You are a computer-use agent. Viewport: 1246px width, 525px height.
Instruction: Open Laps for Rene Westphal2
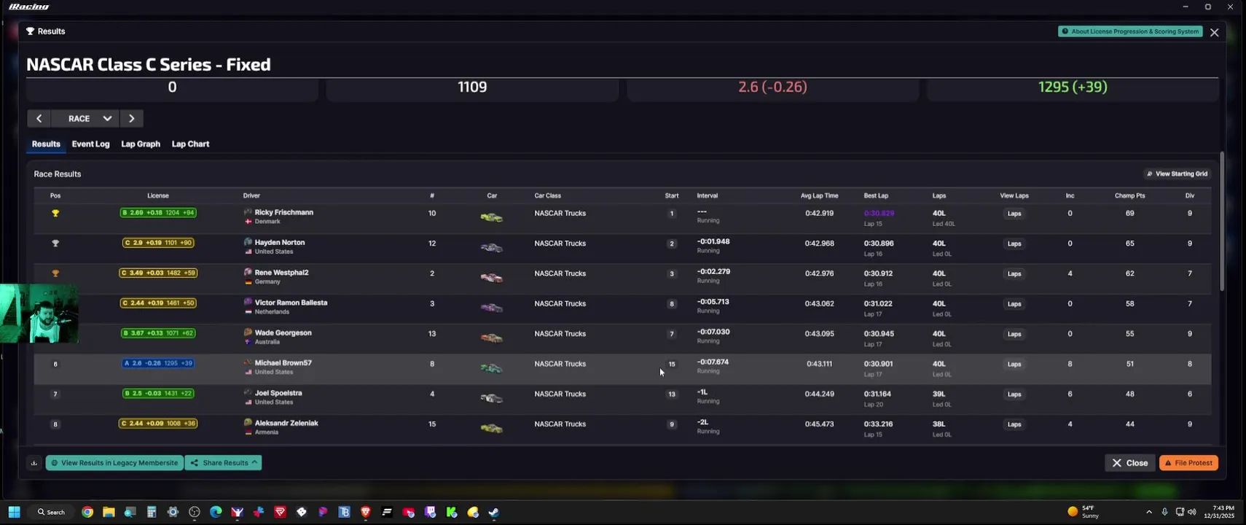click(1014, 273)
